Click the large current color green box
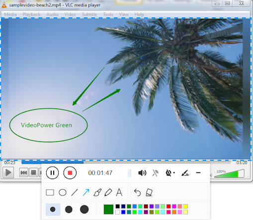Image resolution: width=253 pixels, height=220 pixels. (108, 210)
